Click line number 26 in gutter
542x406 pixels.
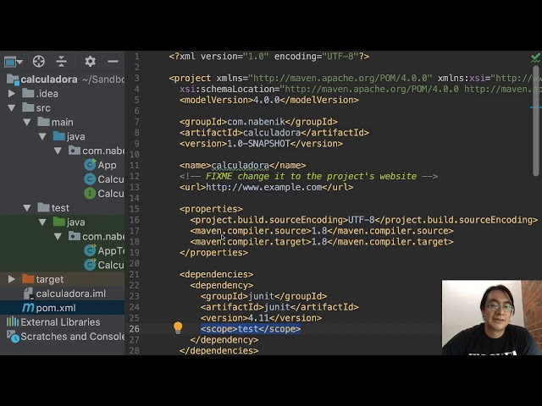click(x=134, y=329)
